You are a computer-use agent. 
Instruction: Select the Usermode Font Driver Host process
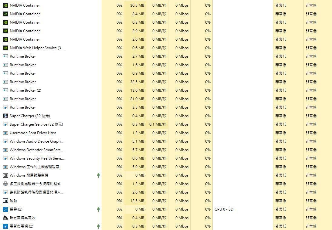[x=33, y=133]
